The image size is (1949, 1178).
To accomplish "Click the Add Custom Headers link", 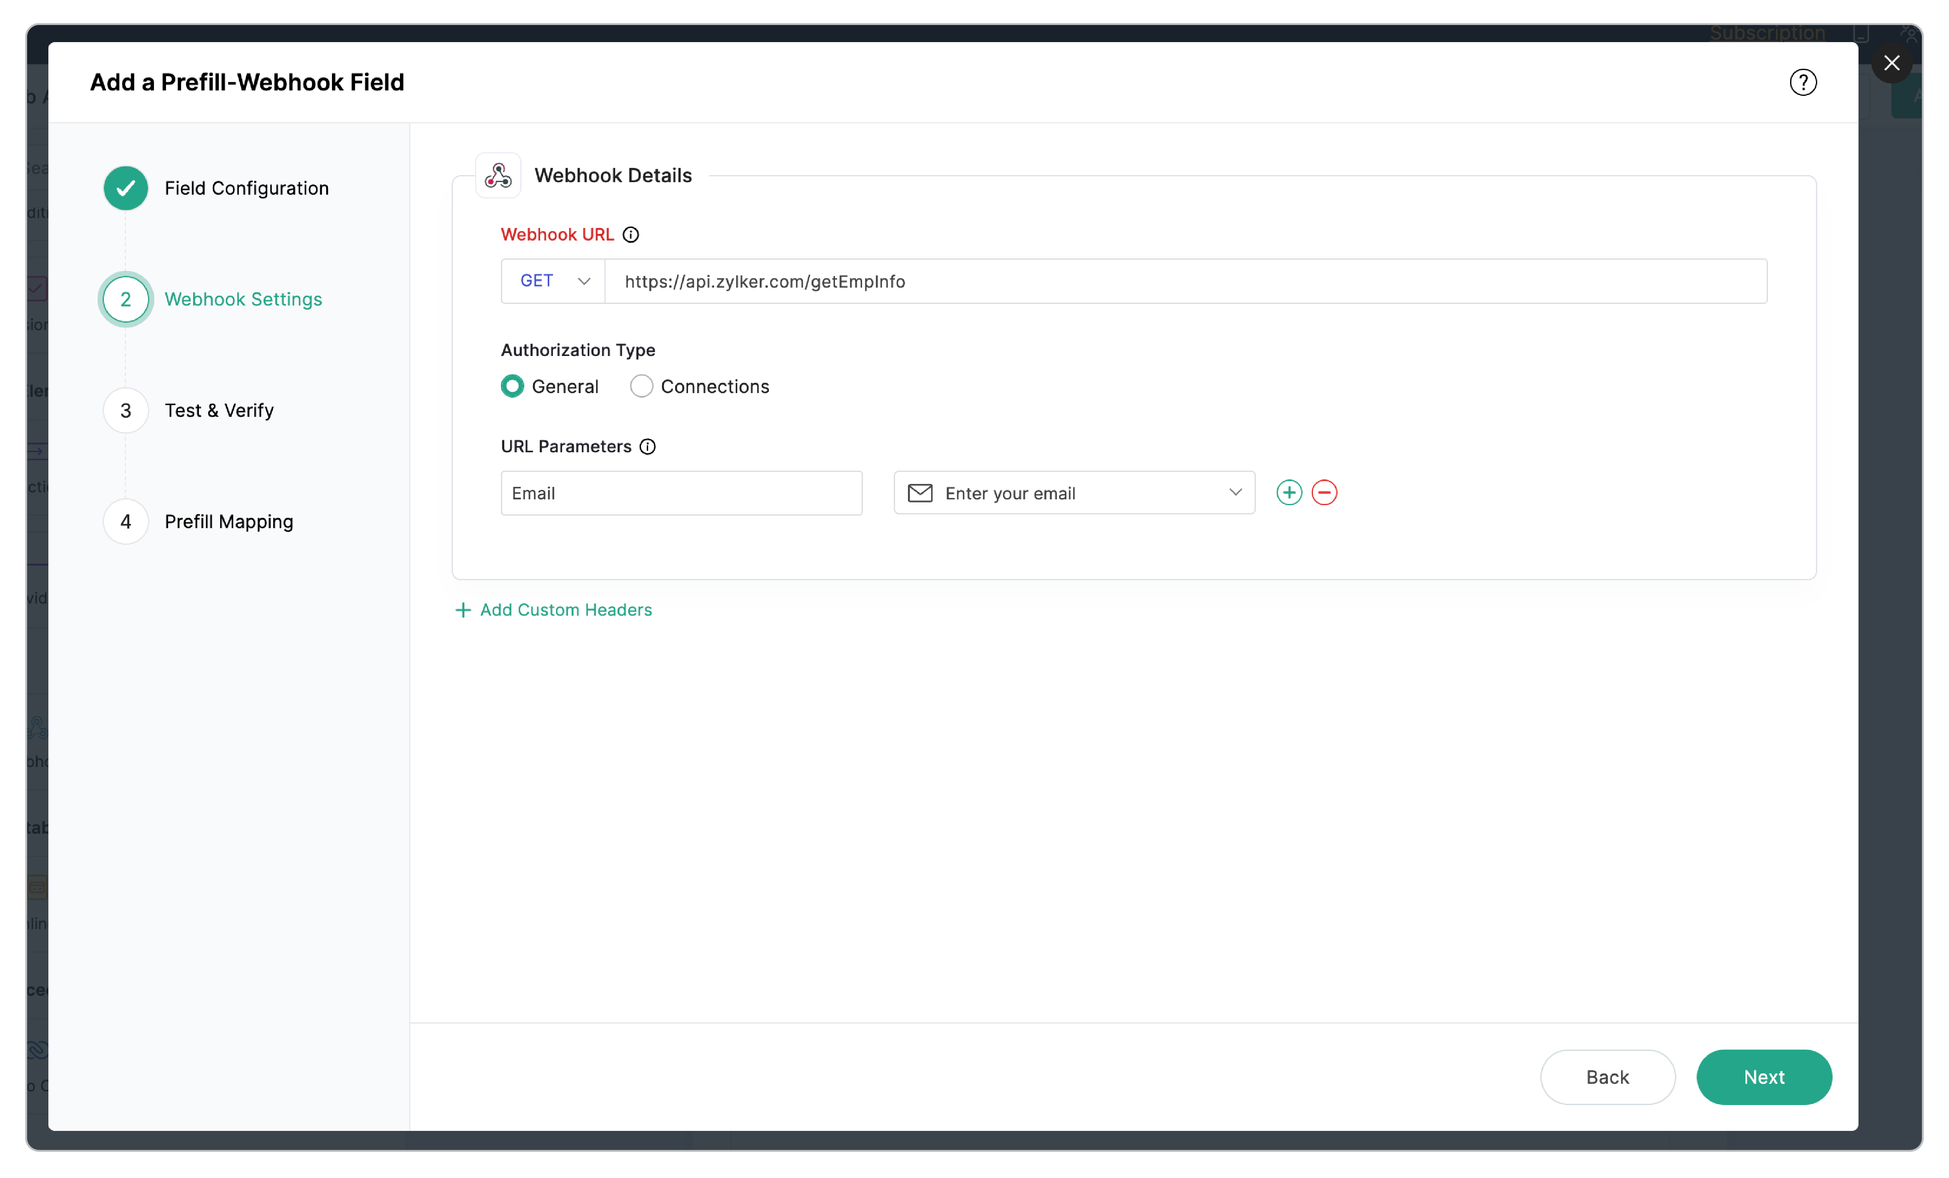I will (566, 609).
